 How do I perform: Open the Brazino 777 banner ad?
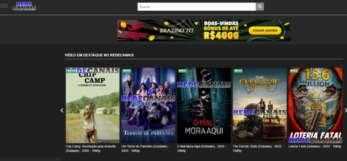204,30
